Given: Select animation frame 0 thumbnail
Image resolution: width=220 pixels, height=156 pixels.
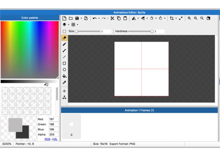Looking at the screenshot, I should pyautogui.click(x=72, y=126).
